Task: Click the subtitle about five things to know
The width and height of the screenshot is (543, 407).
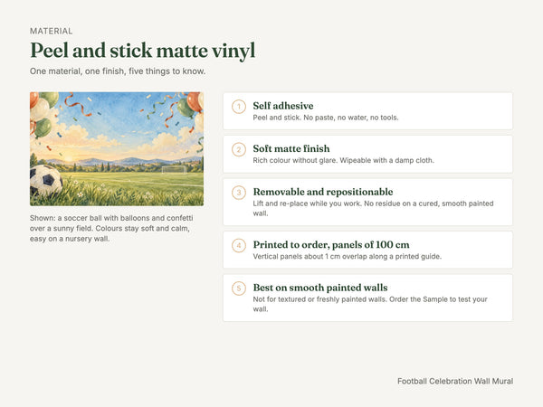Action: [118, 71]
